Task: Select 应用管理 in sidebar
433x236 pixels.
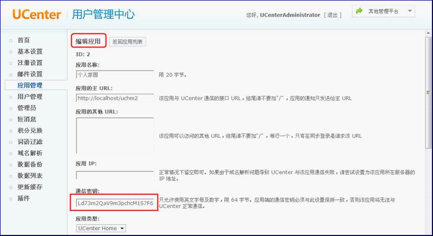Action: pyautogui.click(x=30, y=85)
